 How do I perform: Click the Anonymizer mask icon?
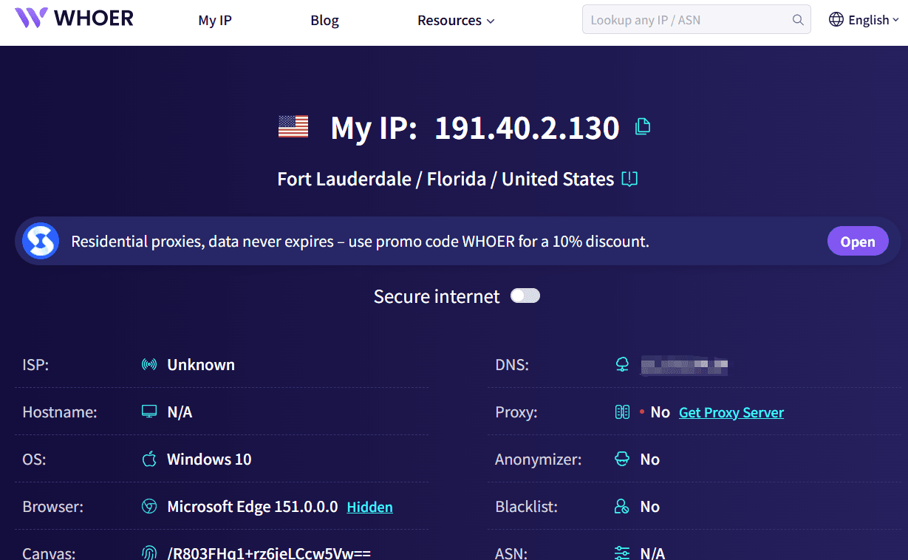point(622,459)
